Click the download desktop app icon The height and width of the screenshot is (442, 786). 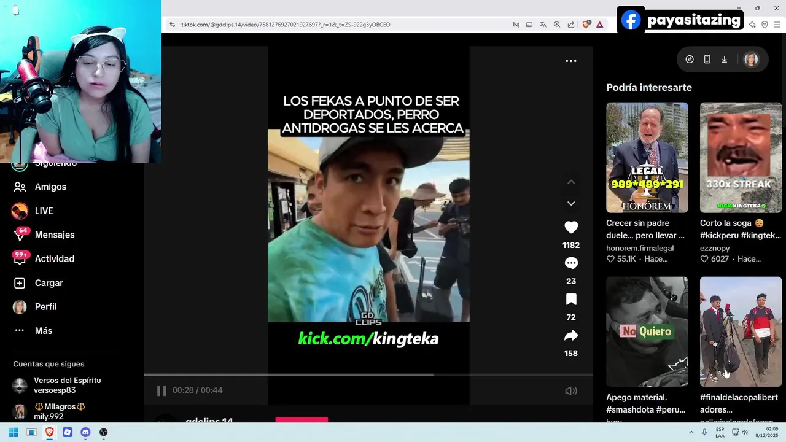pos(724,60)
